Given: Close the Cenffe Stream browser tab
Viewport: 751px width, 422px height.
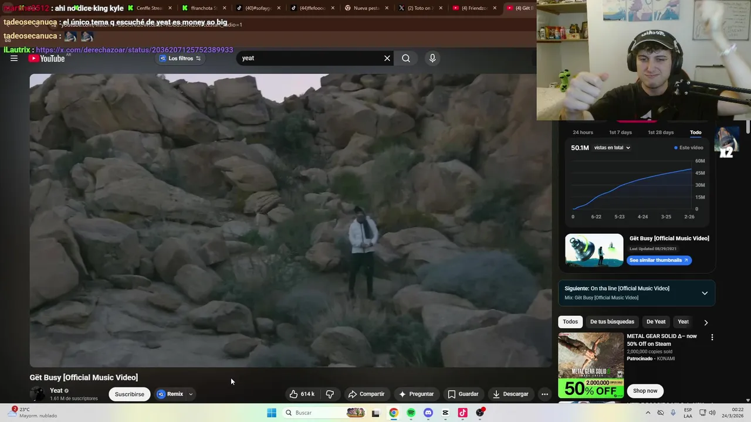Looking at the screenshot, I should [x=170, y=8].
